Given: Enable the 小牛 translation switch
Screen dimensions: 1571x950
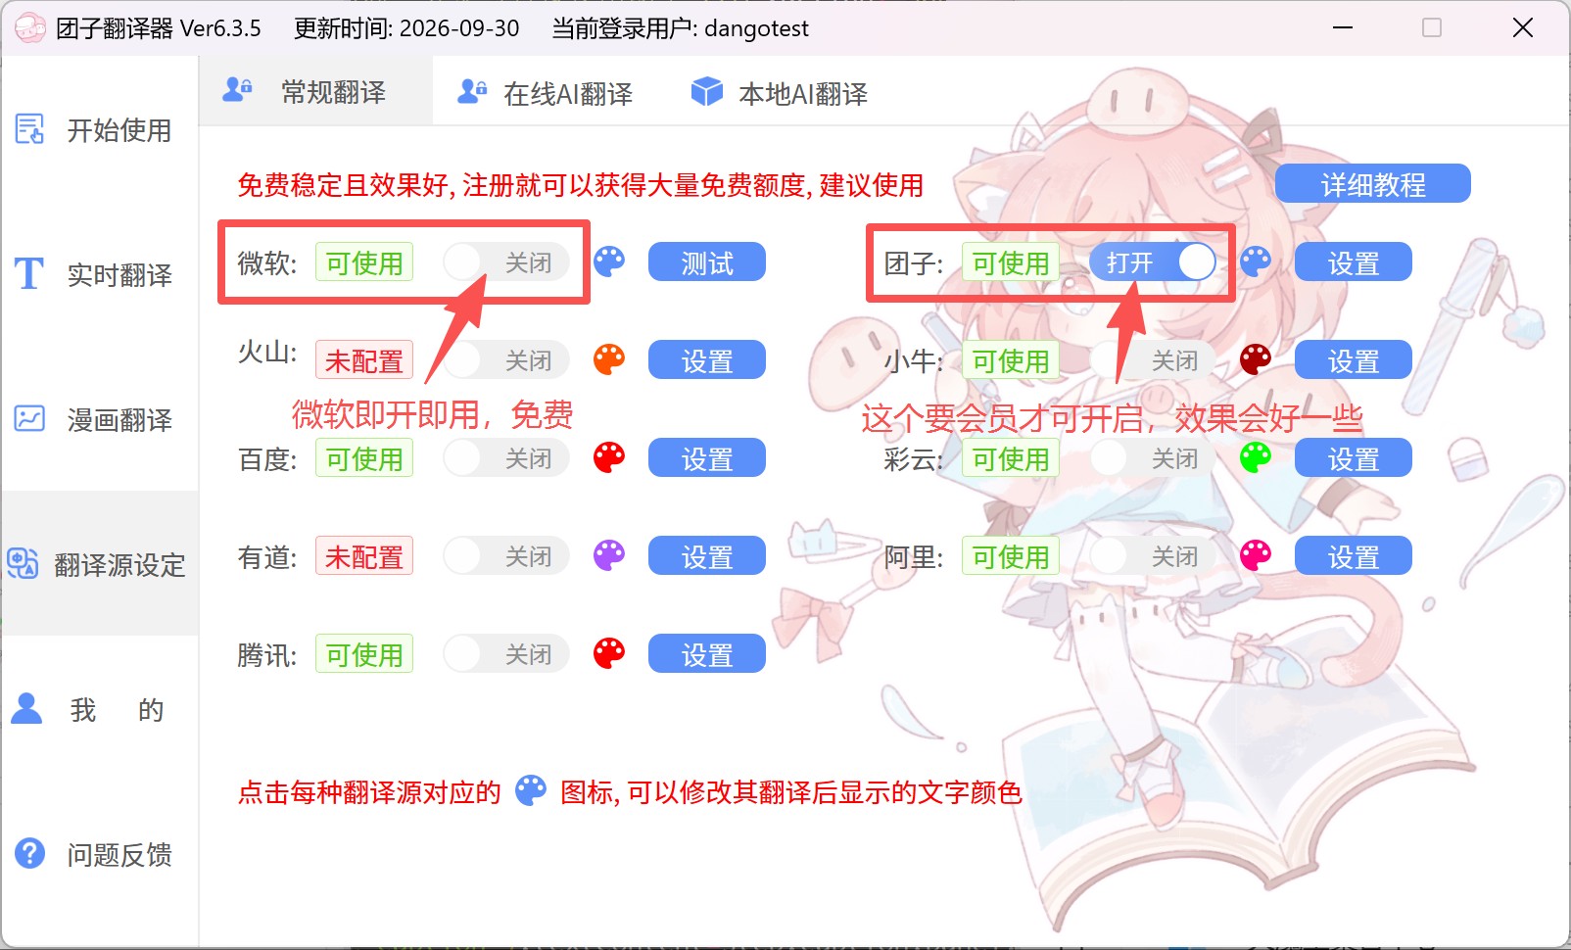Looking at the screenshot, I should 1153,360.
